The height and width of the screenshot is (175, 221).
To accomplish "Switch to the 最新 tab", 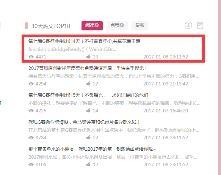I will (x=140, y=26).
